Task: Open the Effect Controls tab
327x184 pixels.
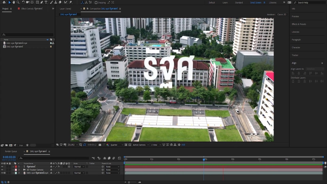Action: tap(32, 9)
